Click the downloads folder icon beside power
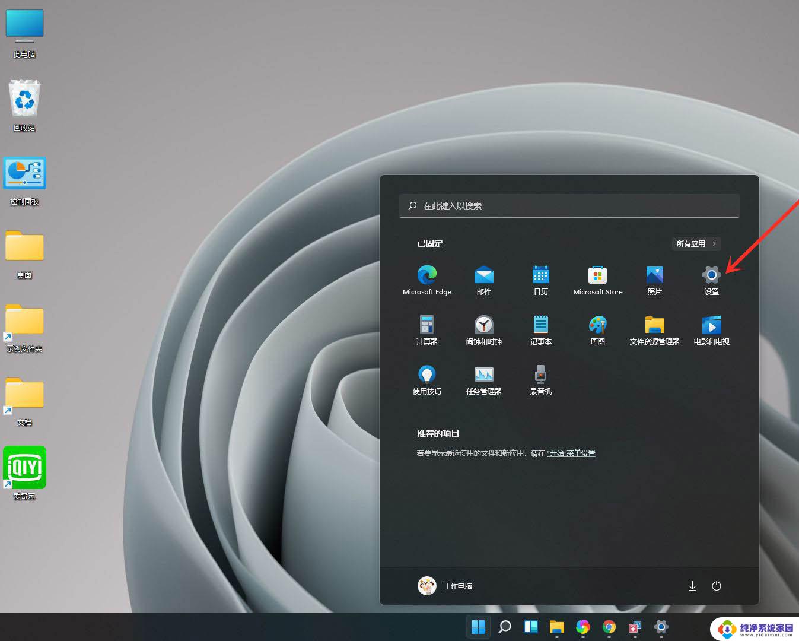The height and width of the screenshot is (641, 799). 692,586
